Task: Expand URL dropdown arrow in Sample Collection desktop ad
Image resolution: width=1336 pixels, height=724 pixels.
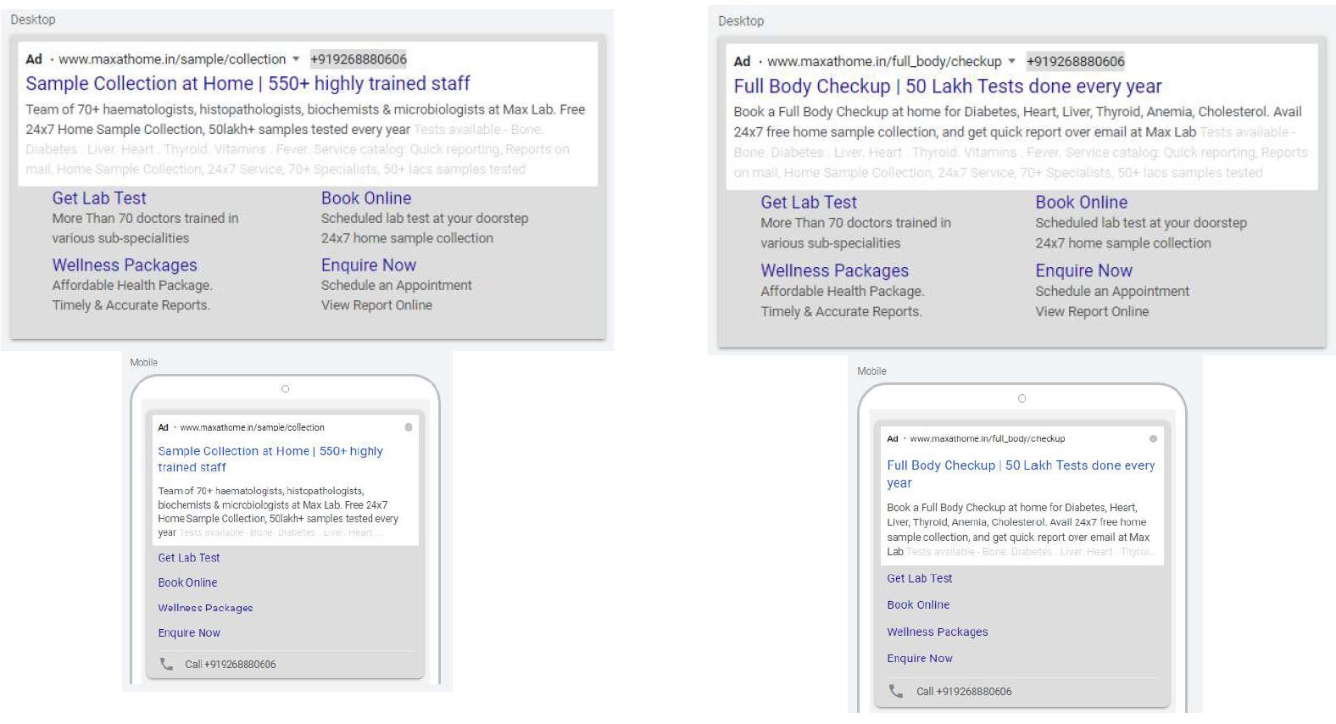Action: 296,59
